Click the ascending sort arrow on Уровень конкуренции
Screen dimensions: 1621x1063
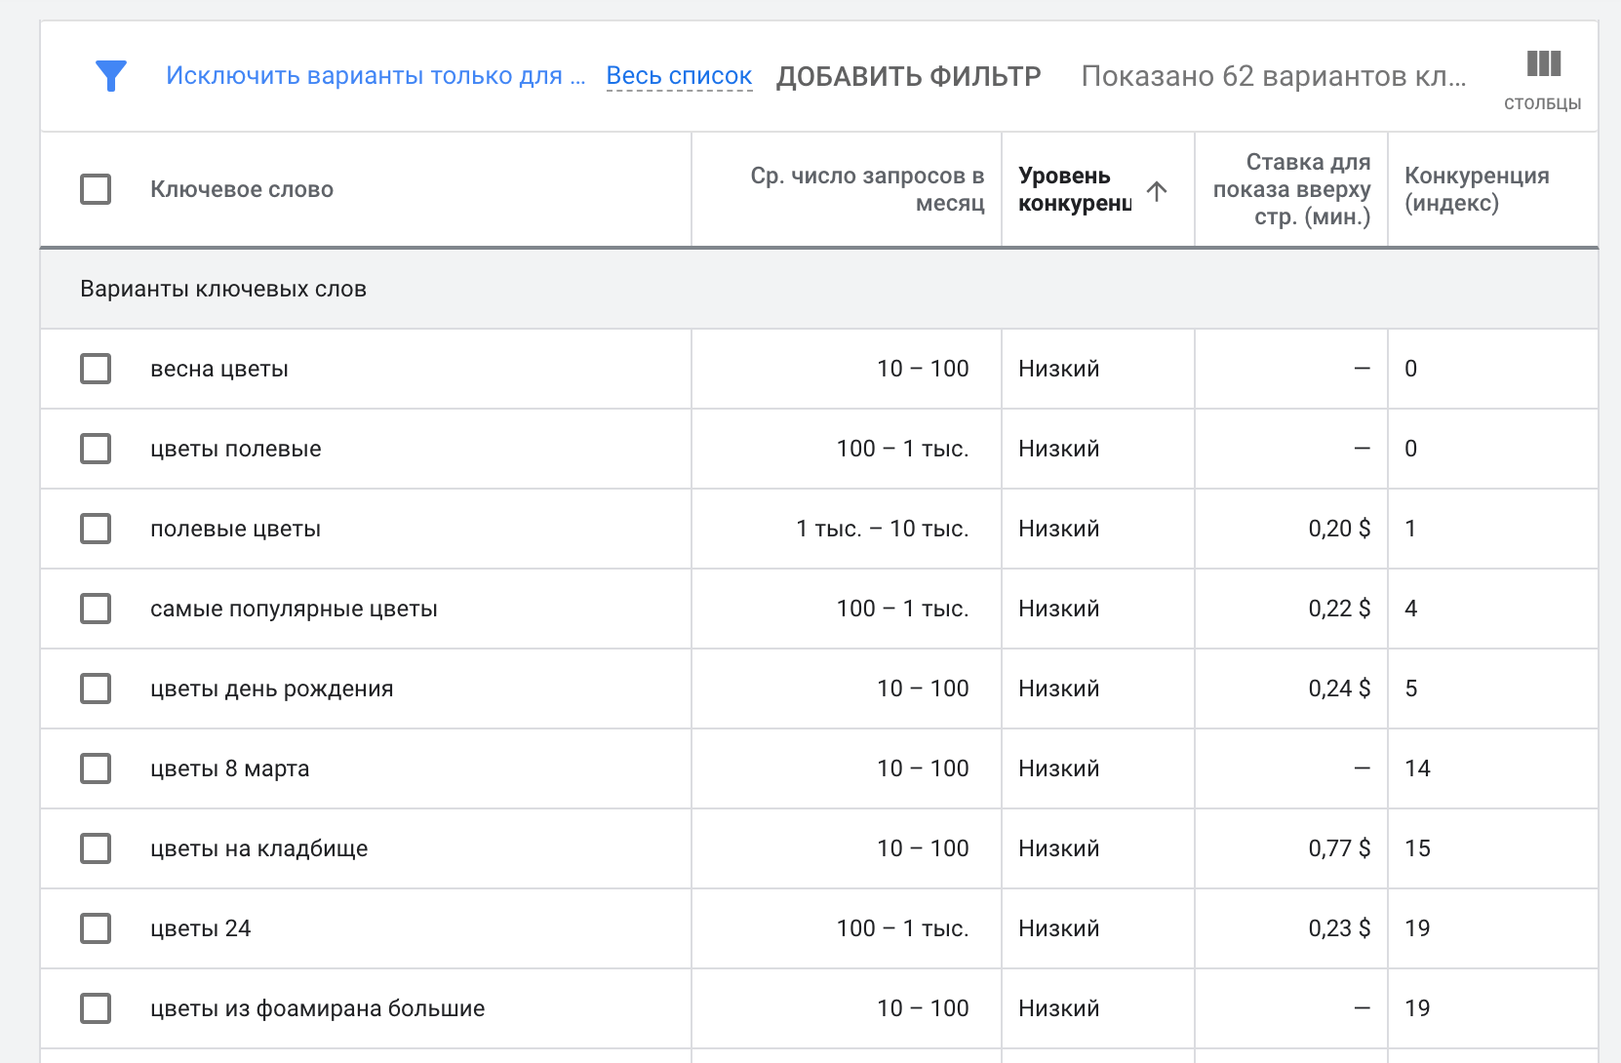[1159, 192]
